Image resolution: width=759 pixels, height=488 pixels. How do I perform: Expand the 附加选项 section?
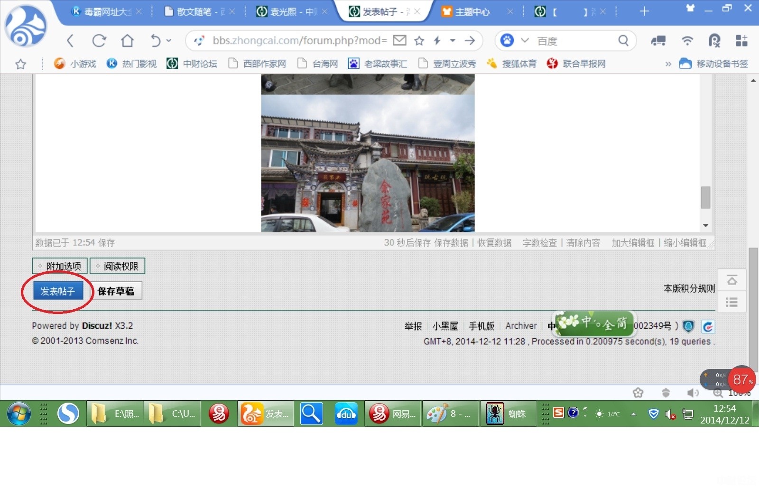[x=60, y=266]
